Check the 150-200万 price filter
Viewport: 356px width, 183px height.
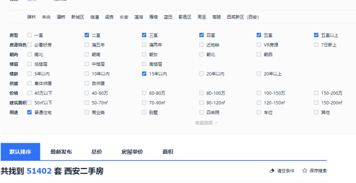pyautogui.click(x=316, y=93)
